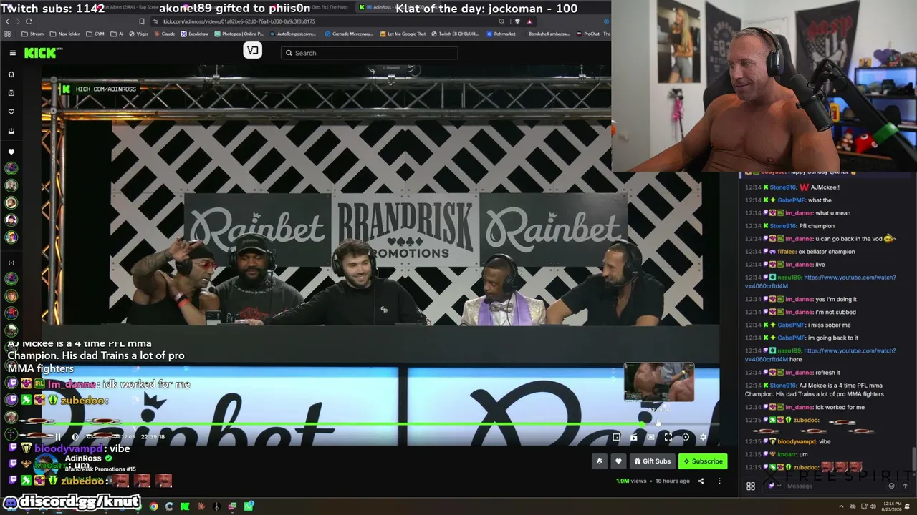The image size is (917, 515).
Task: Open the Claude bookmark
Action: coord(164,34)
